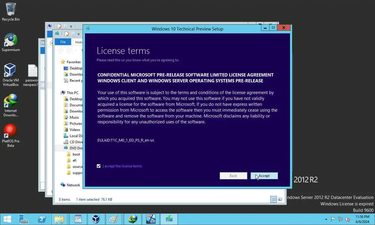This screenshot has height=225, width=375.
Task: Open Paint from the taskbar
Action: [x=113, y=219]
